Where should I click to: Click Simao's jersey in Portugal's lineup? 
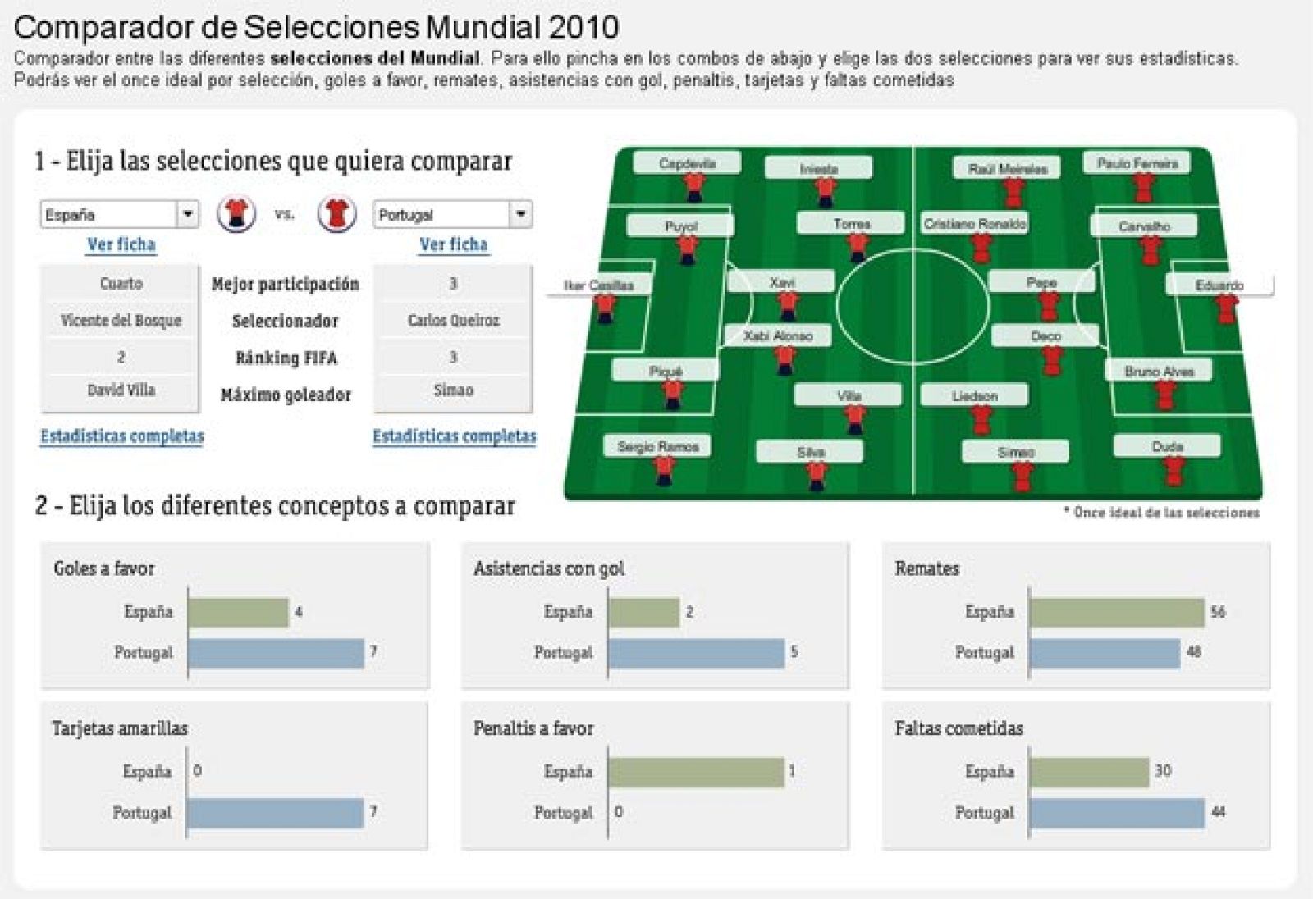1023,472
